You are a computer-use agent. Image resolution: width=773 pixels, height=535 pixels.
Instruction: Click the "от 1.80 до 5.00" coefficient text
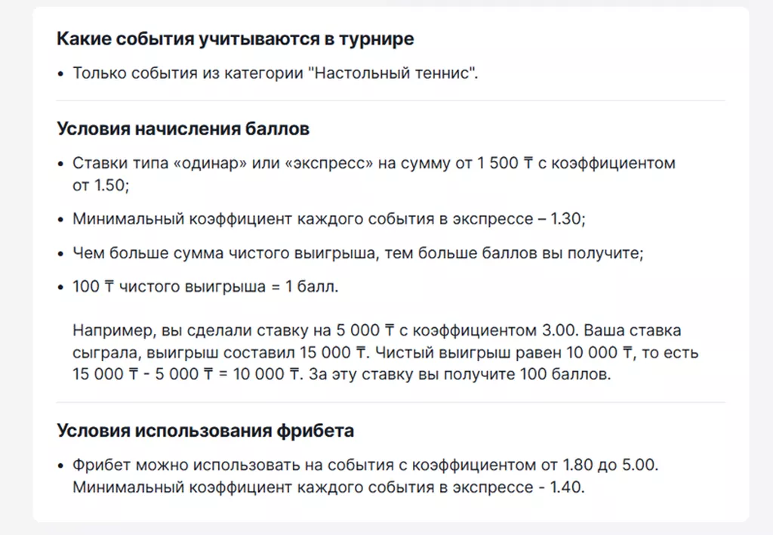599,465
